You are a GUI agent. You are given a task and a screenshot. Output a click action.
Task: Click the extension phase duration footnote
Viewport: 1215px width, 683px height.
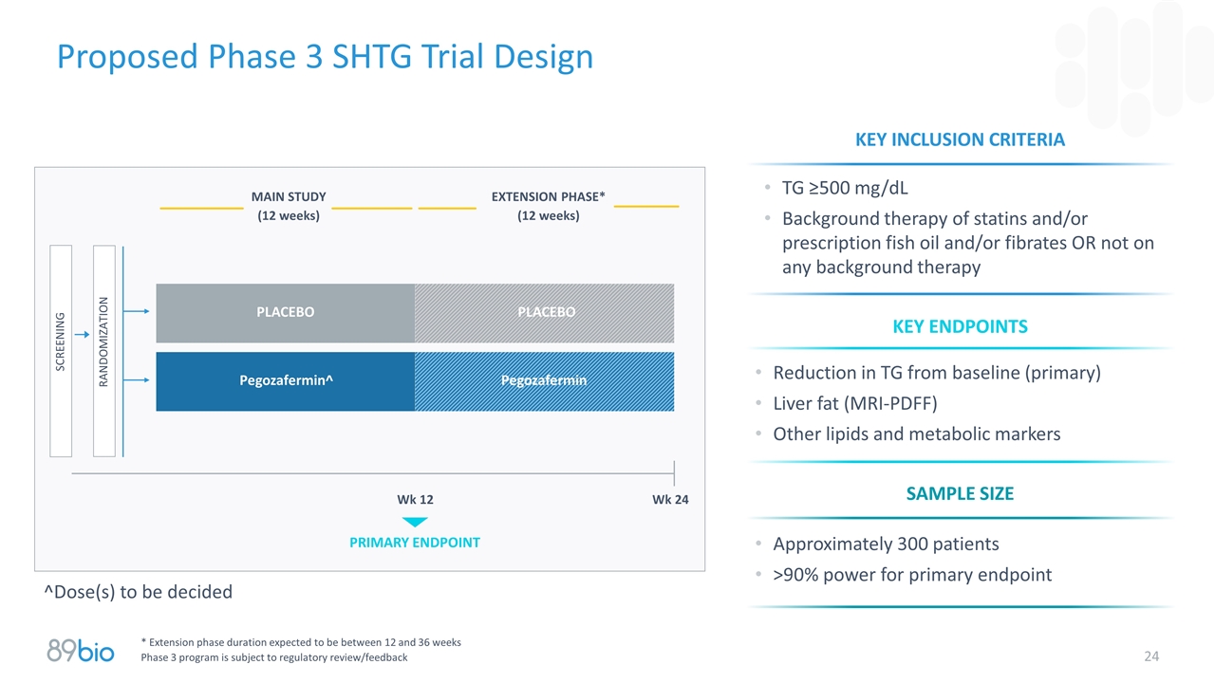[x=301, y=642]
